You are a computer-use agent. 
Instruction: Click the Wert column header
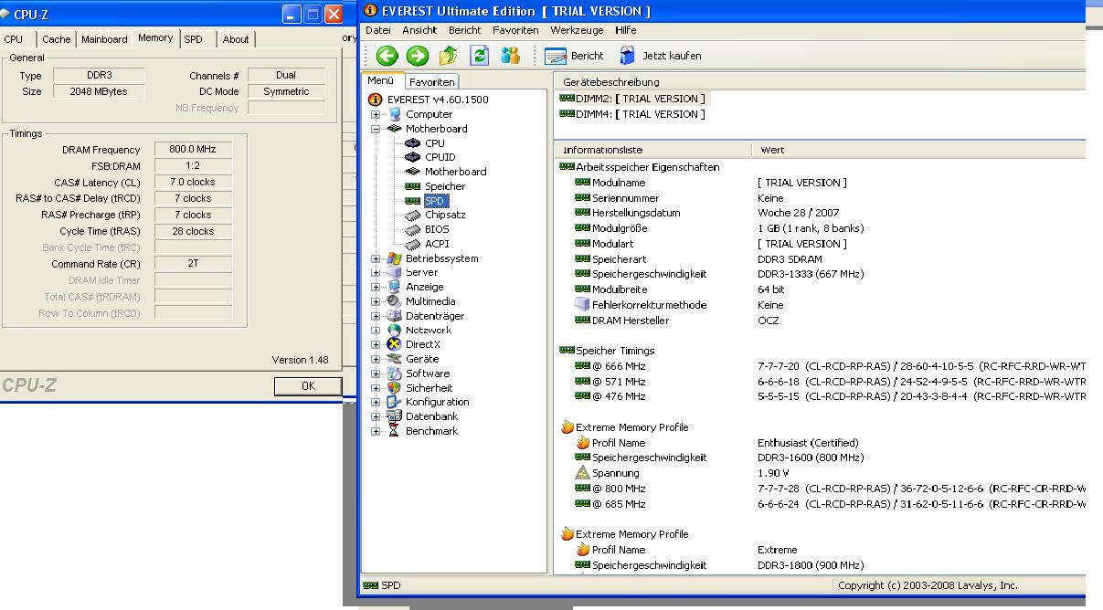point(919,150)
